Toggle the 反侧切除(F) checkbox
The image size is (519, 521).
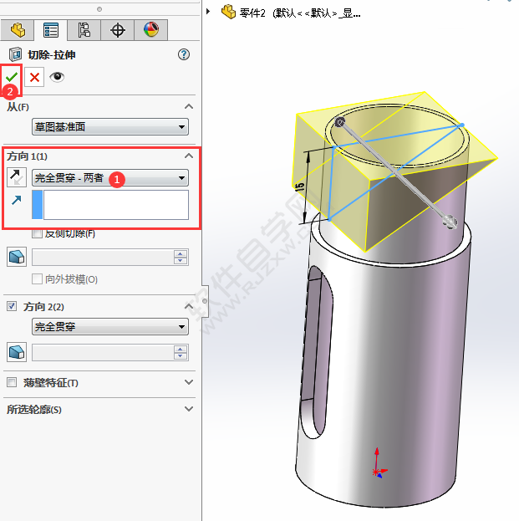coord(37,233)
